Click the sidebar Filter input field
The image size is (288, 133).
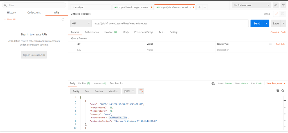[x=34, y=5]
